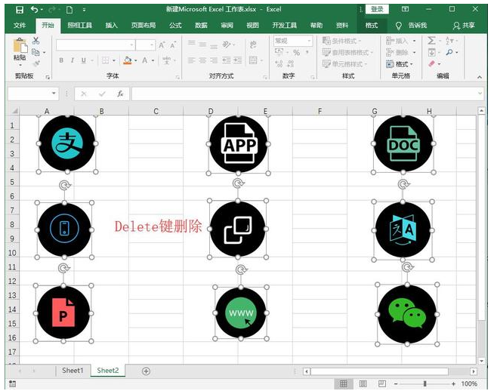Image resolution: width=494 pixels, height=391 pixels.
Task: Click the 共享 share button
Action: click(x=464, y=25)
